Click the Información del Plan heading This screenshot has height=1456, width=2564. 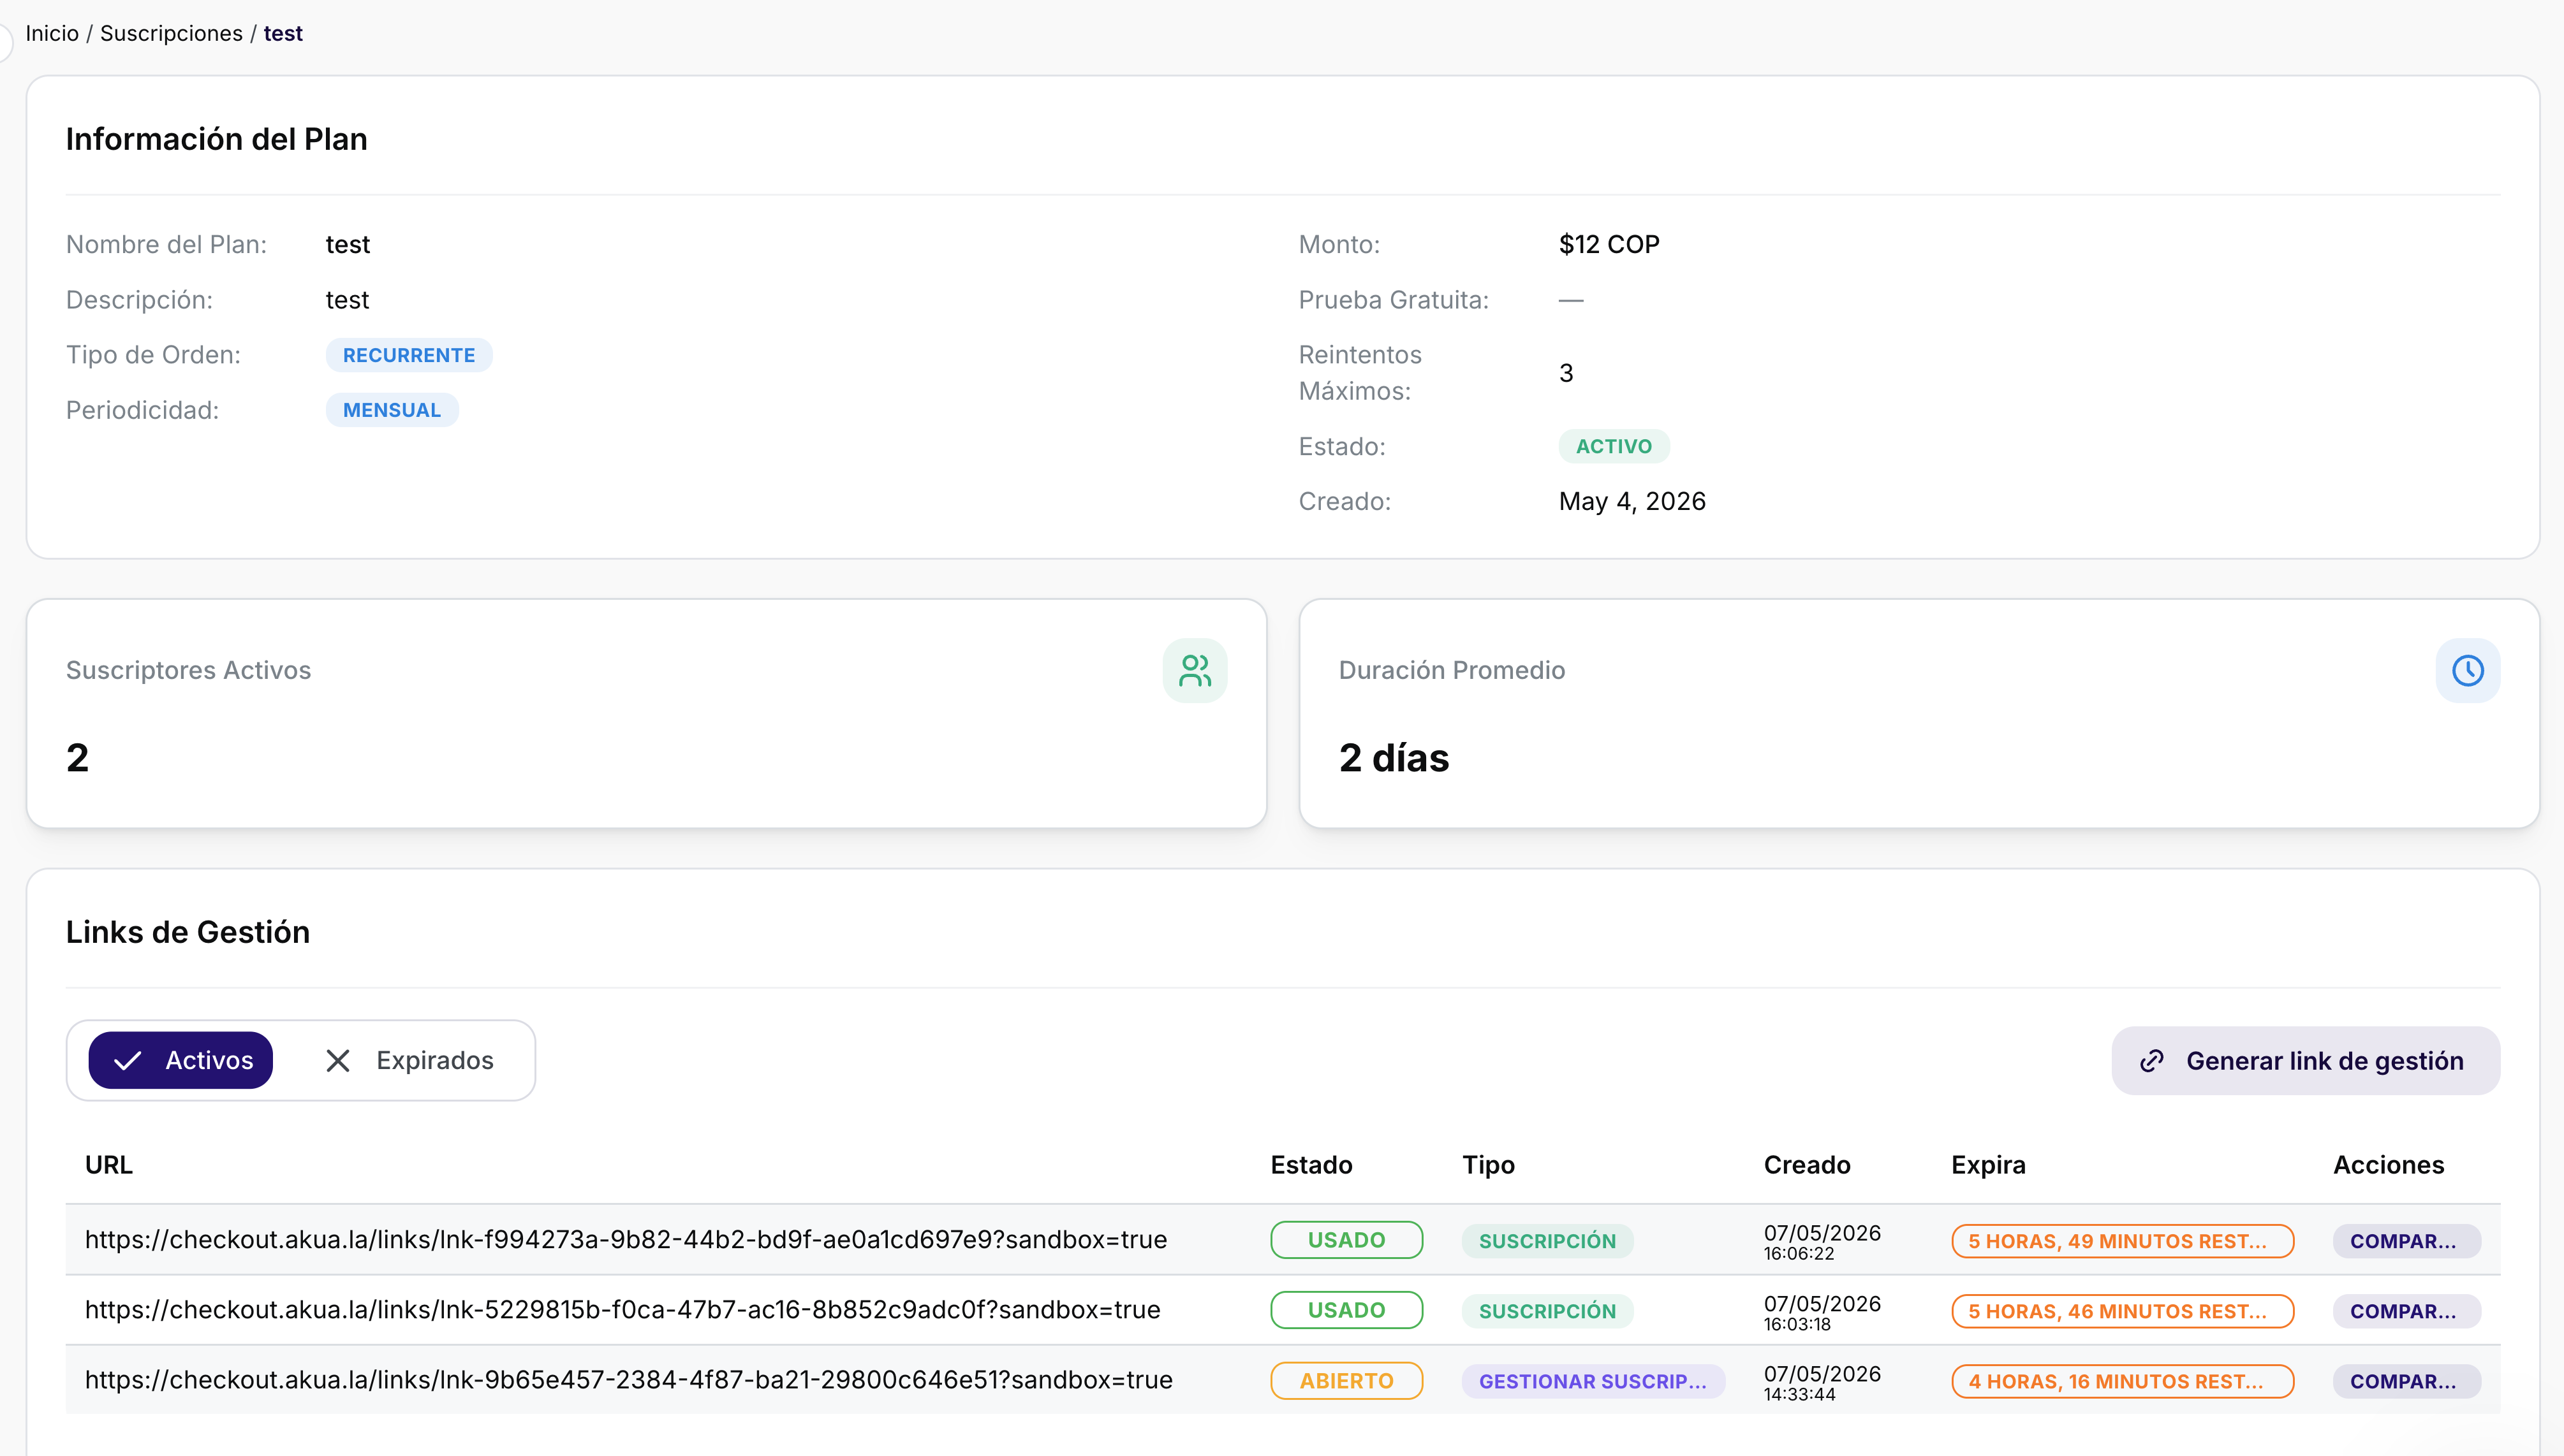coord(217,139)
